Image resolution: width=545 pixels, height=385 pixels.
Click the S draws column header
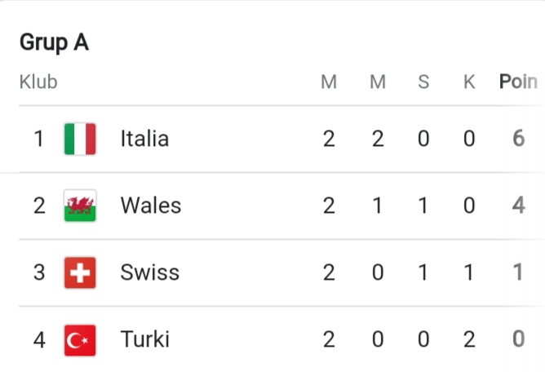(423, 82)
